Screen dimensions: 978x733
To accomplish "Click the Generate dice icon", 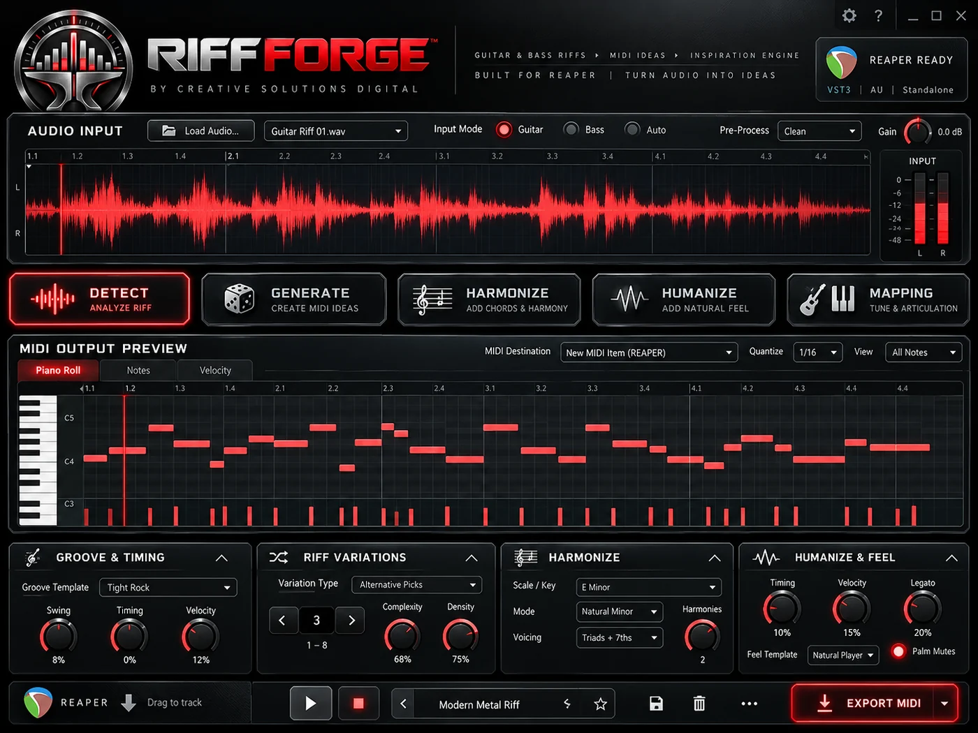I will [240, 299].
